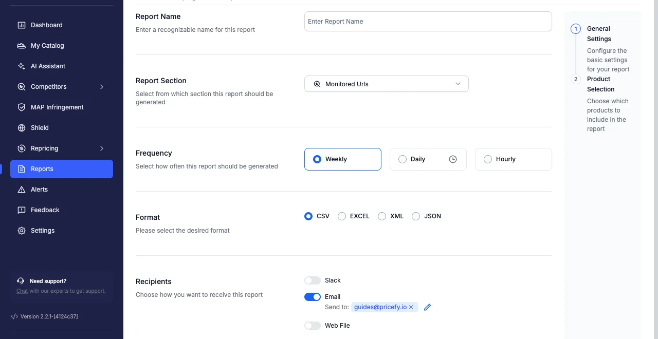Open Dashboard from the sidebar

[62, 25]
